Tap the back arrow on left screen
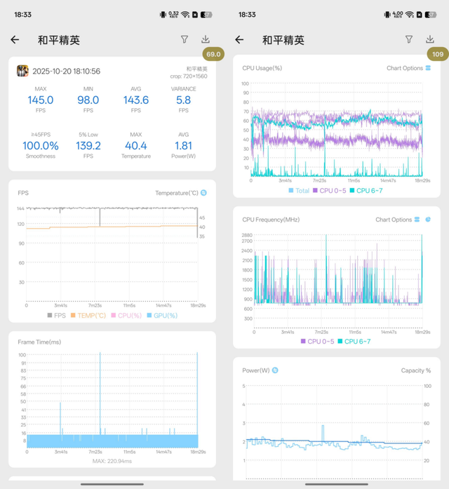The image size is (449, 489). (x=15, y=40)
